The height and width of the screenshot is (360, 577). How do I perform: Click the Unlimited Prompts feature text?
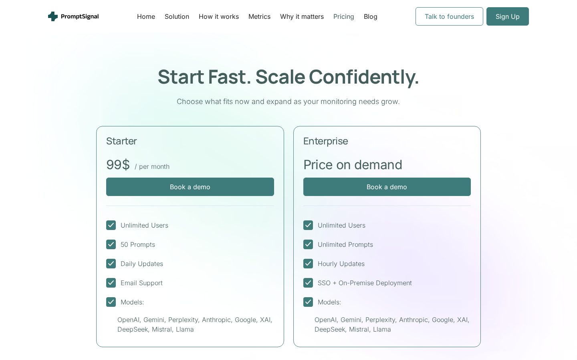click(345, 244)
